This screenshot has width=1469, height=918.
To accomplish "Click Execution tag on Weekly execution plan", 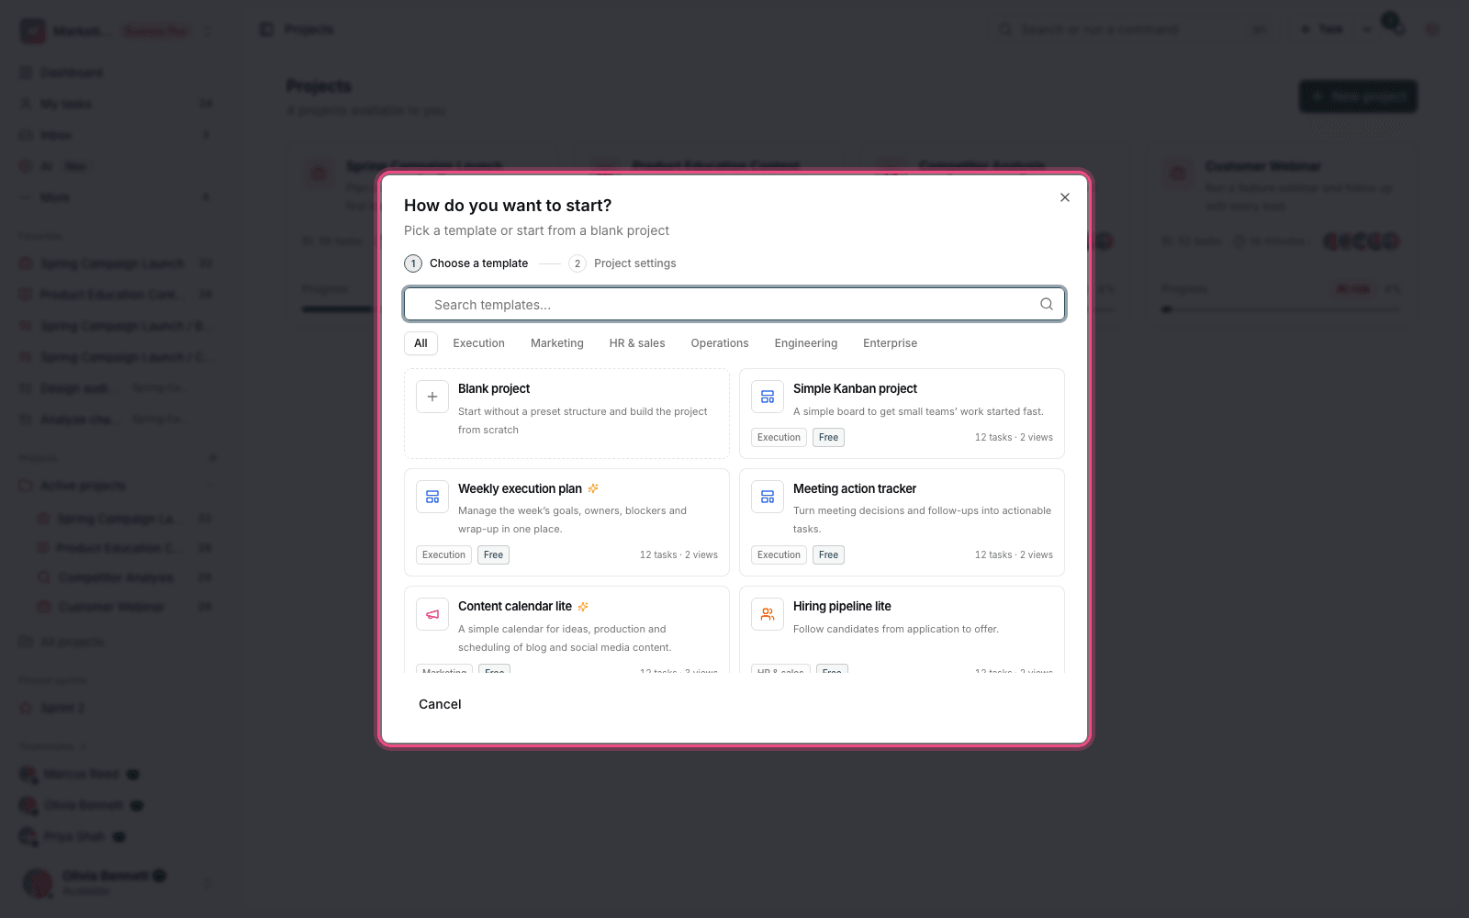I will tap(443, 555).
